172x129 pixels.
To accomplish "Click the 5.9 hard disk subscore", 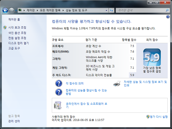I will [132, 75].
